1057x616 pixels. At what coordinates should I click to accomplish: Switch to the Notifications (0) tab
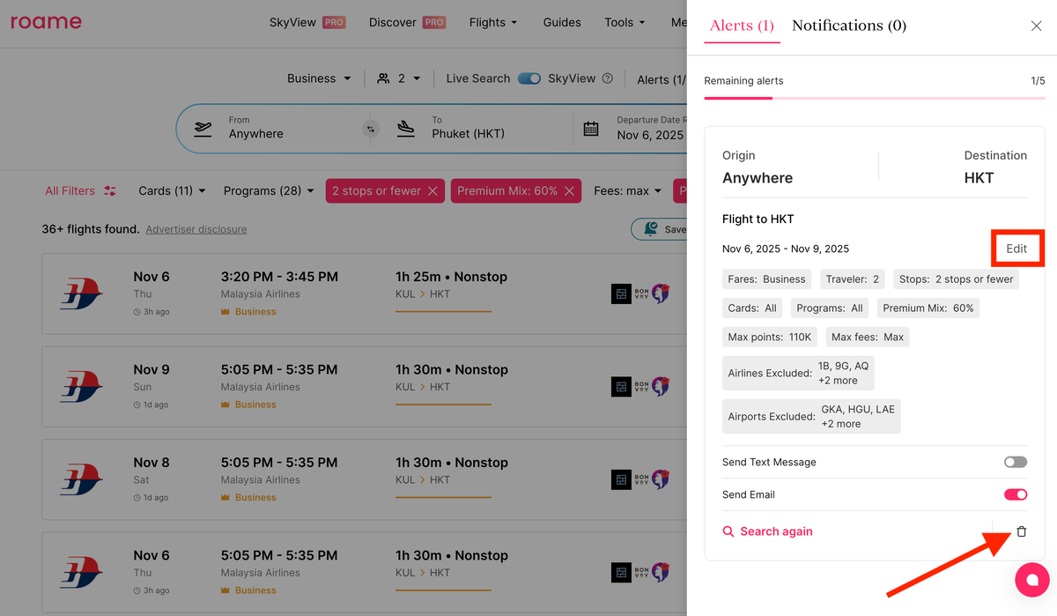[849, 26]
